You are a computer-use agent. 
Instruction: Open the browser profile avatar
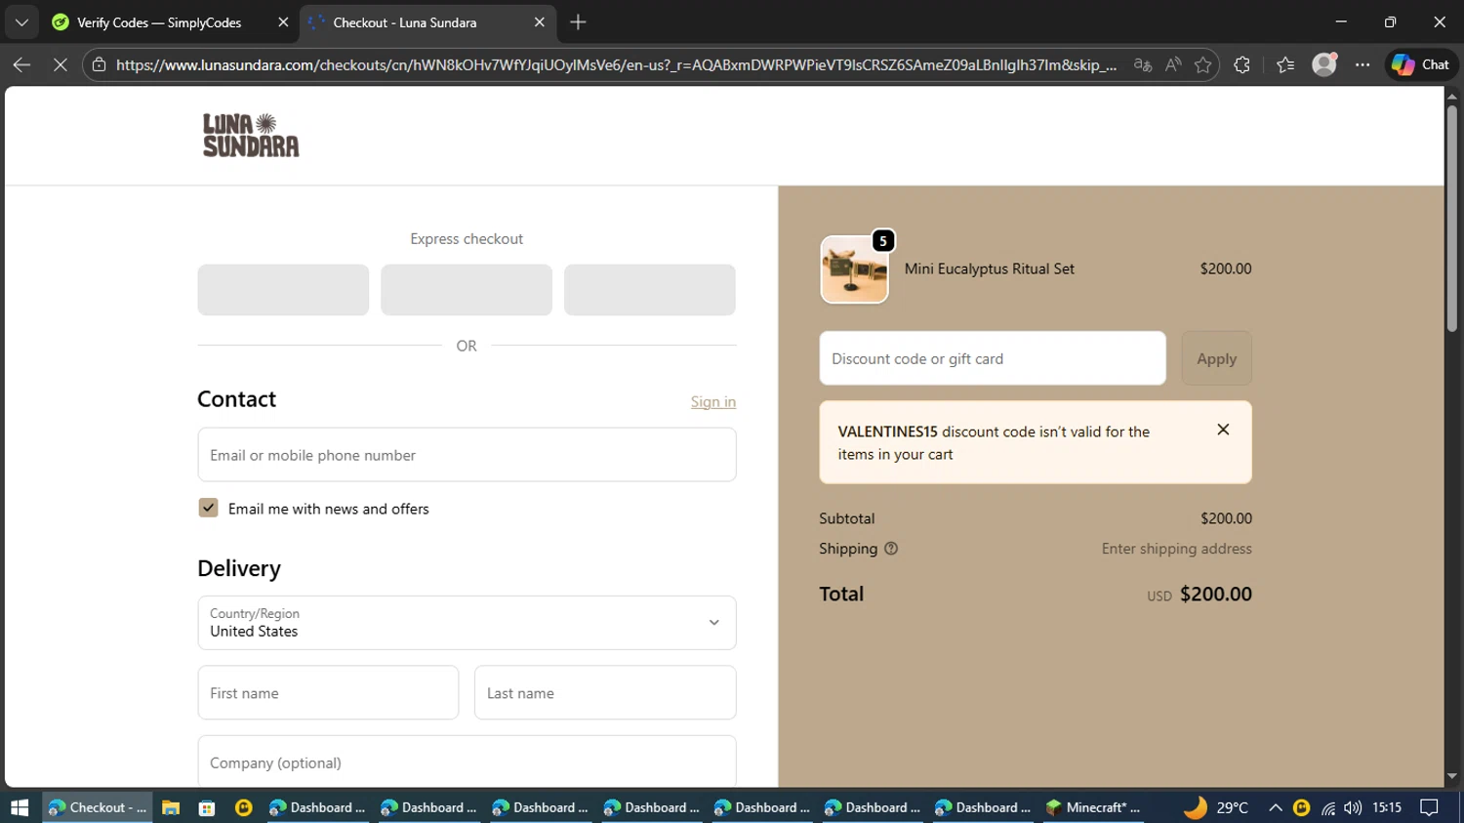click(1324, 64)
